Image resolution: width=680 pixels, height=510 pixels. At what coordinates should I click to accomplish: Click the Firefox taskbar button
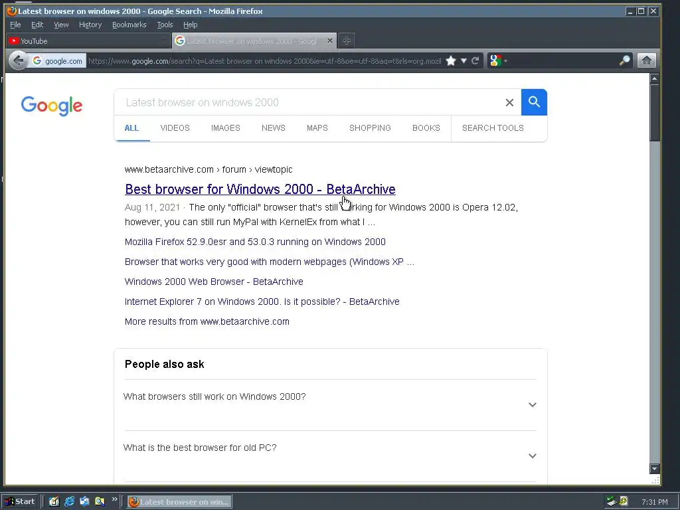click(x=179, y=502)
